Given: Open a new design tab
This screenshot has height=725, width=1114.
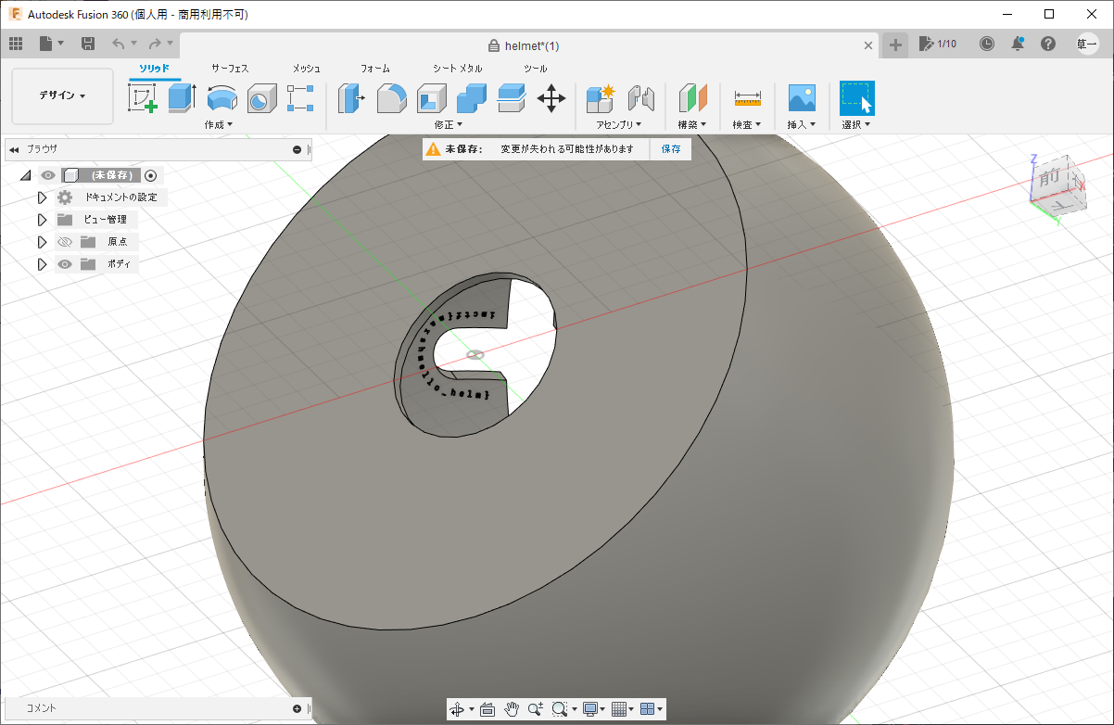Looking at the screenshot, I should tap(895, 45).
